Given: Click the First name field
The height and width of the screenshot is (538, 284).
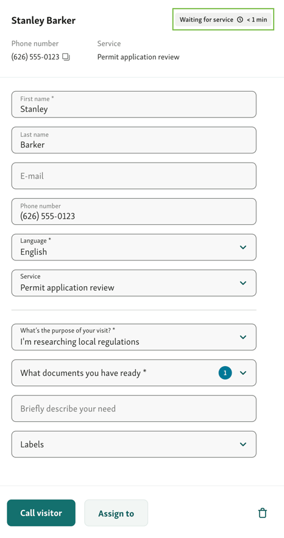Looking at the screenshot, I should coord(134,105).
